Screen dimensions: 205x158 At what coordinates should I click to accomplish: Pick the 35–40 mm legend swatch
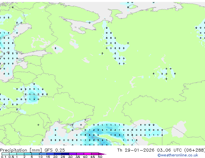pos(80,154)
